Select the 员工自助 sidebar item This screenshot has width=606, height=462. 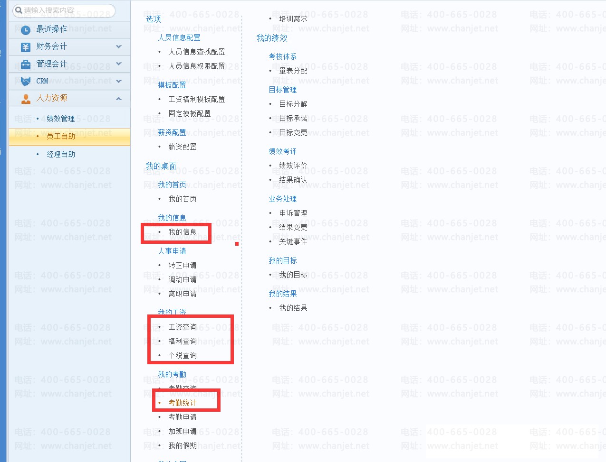pyautogui.click(x=60, y=136)
